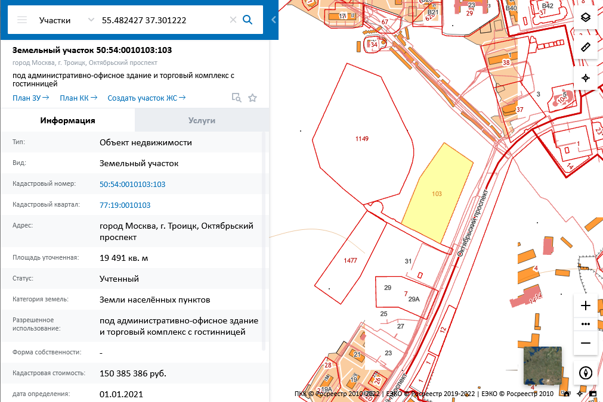Open the map layers icon
The width and height of the screenshot is (603, 402).
[x=586, y=17]
